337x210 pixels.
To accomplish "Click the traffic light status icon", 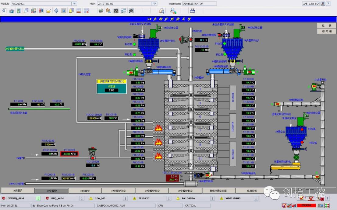I will point(327,206).
